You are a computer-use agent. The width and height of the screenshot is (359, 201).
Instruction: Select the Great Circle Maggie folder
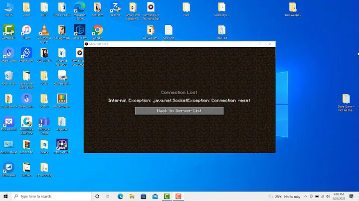click(x=133, y=11)
